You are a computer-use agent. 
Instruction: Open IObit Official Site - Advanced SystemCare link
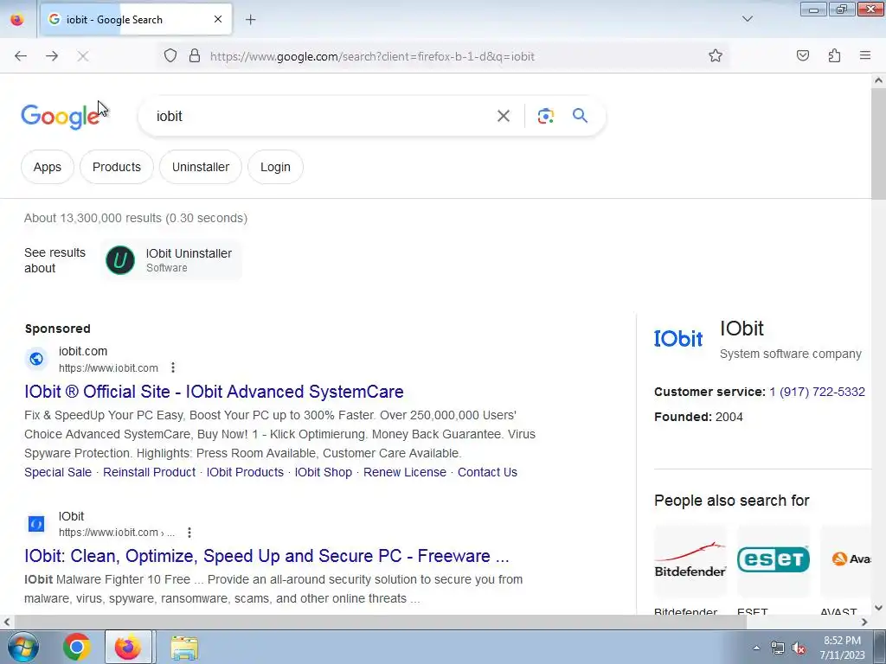pyautogui.click(x=215, y=392)
